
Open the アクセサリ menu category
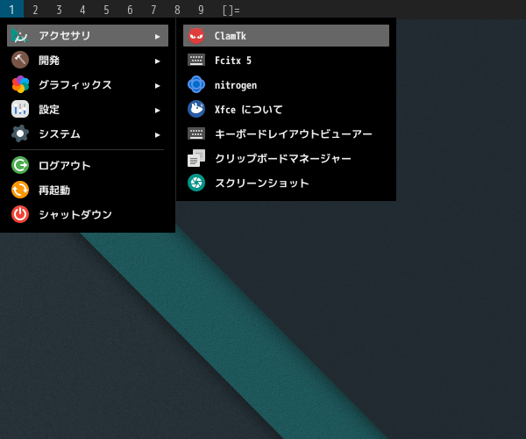88,36
